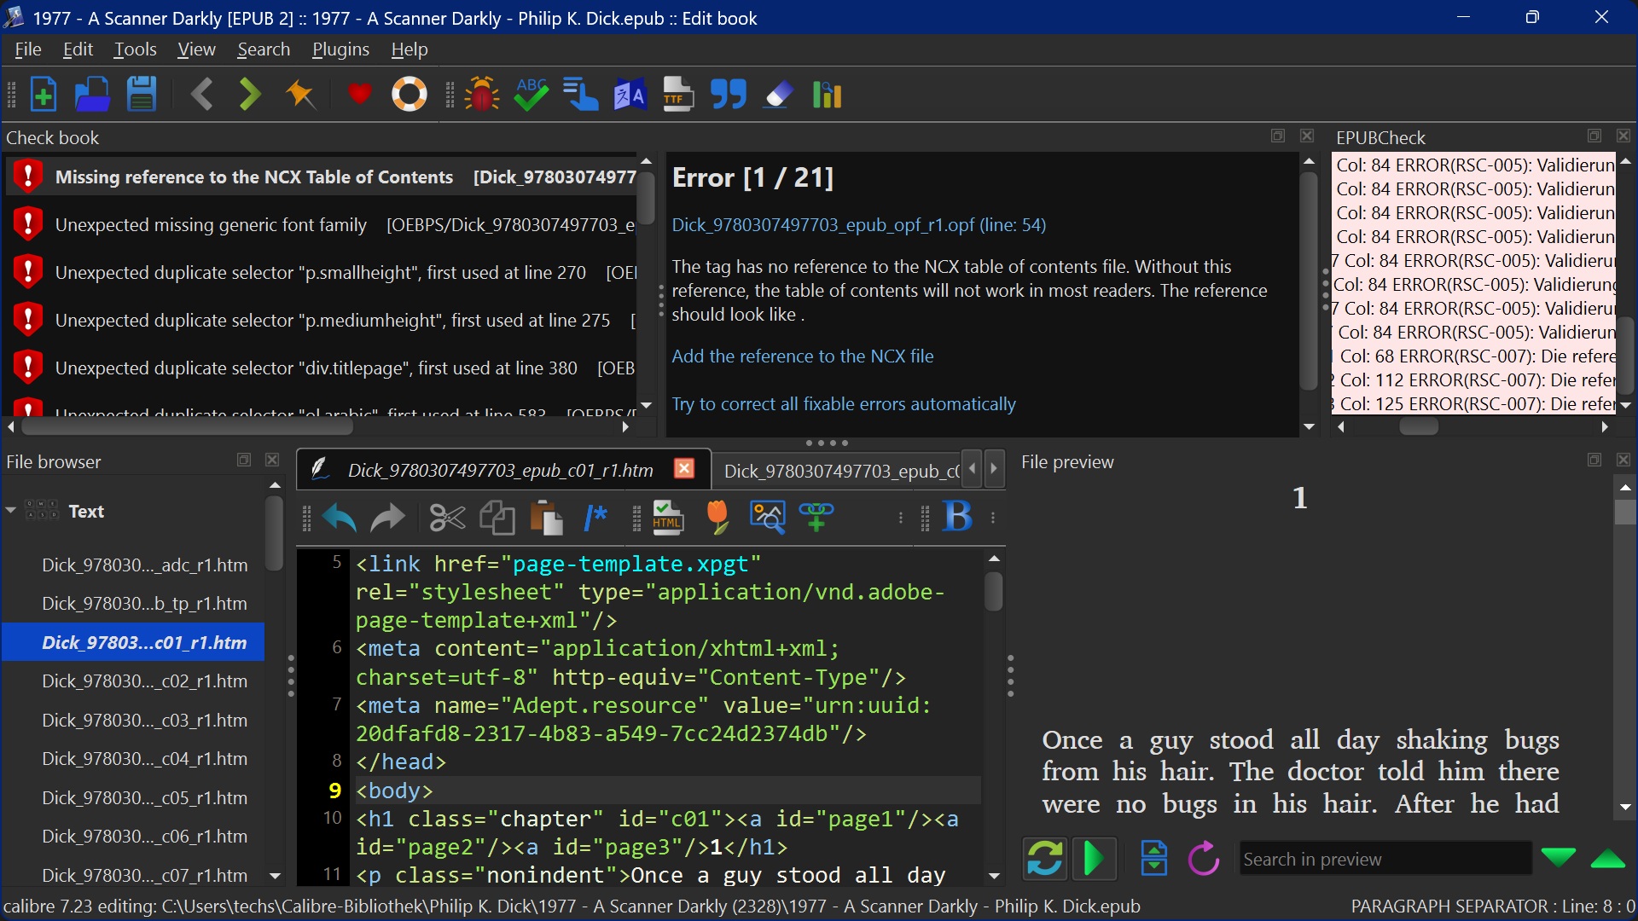Click the Run Check Book bug icon
The width and height of the screenshot is (1638, 921).
(482, 95)
